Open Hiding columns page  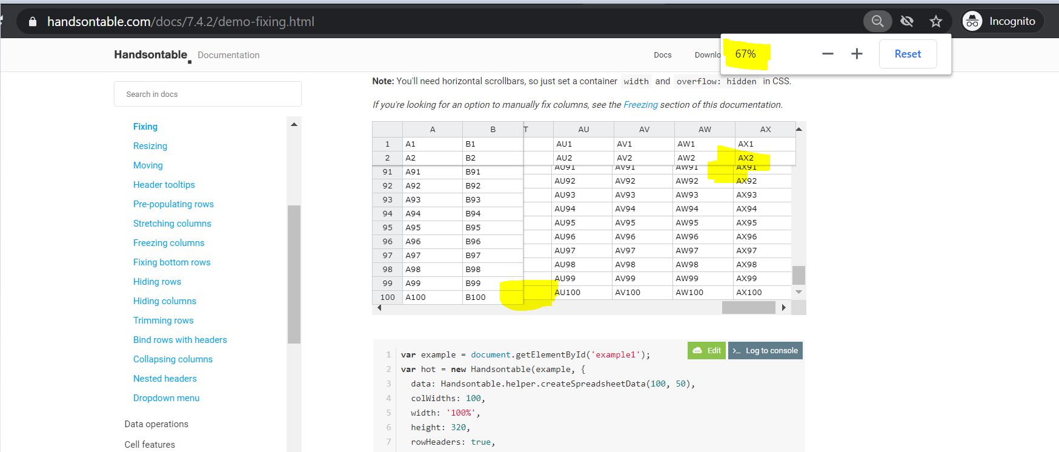[165, 301]
